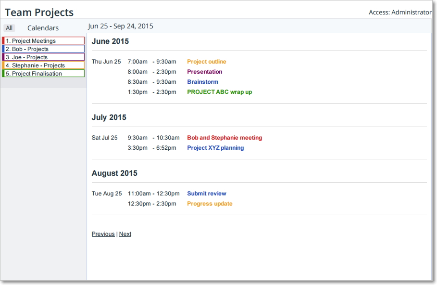The height and width of the screenshot is (285, 437).
Task: Open Bob and Stephanie meeting event
Action: coord(225,138)
